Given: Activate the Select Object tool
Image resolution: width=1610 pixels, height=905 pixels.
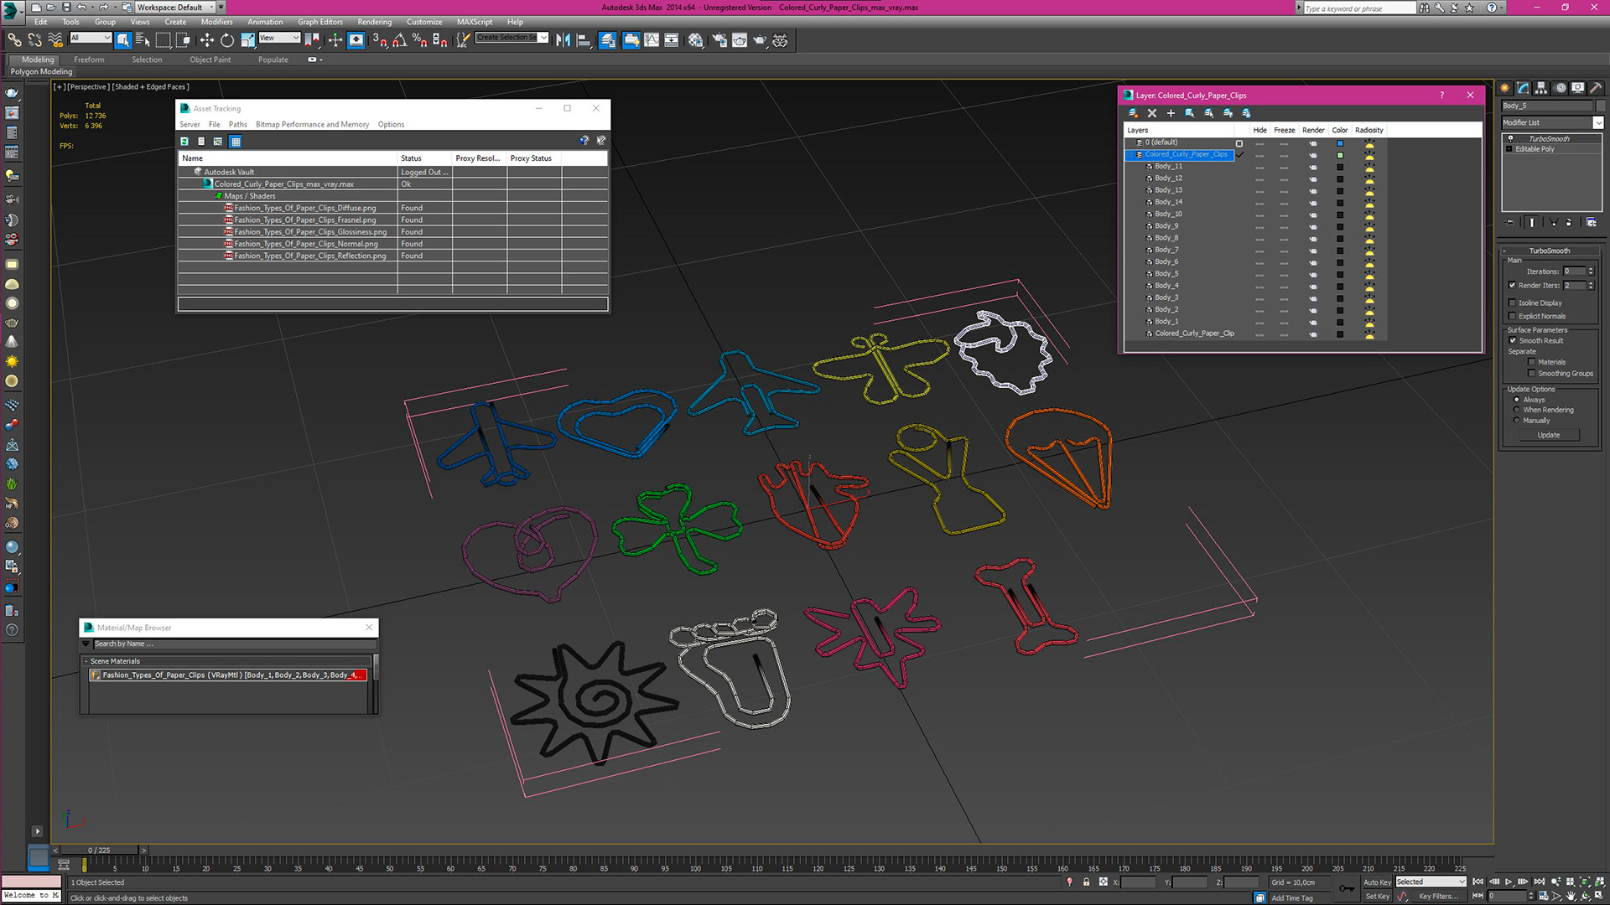Looking at the screenshot, I should [x=123, y=40].
